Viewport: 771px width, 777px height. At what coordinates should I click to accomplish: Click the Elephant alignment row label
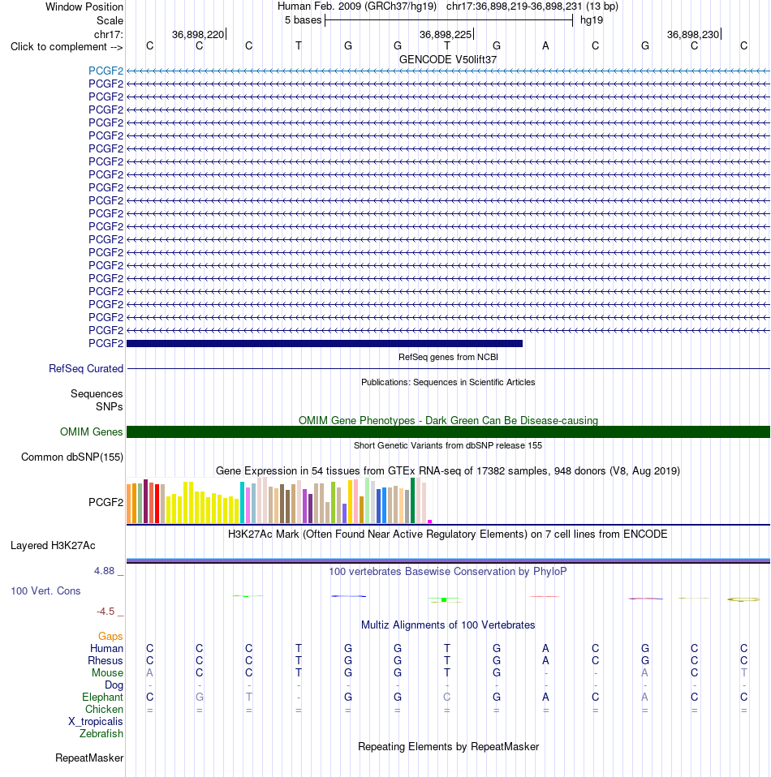pyautogui.click(x=102, y=698)
